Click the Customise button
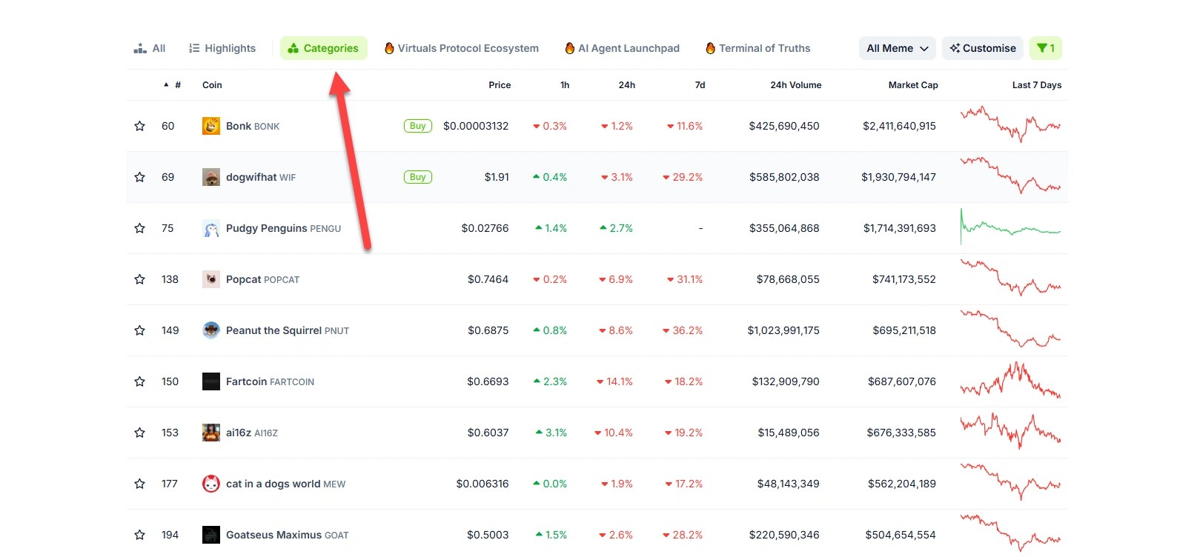The image size is (1177, 557). pyautogui.click(x=982, y=48)
